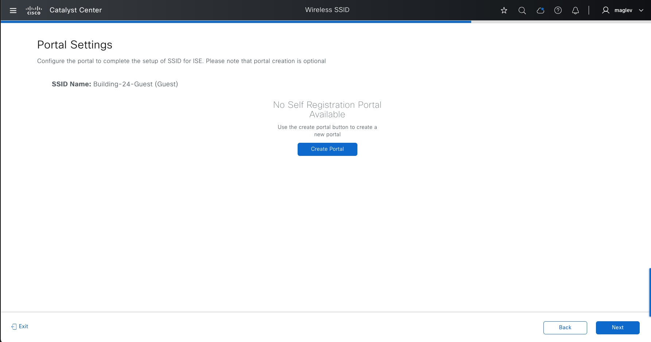651x342 pixels.
Task: Click the No Self Registration Portal Available message
Action: [x=328, y=110]
